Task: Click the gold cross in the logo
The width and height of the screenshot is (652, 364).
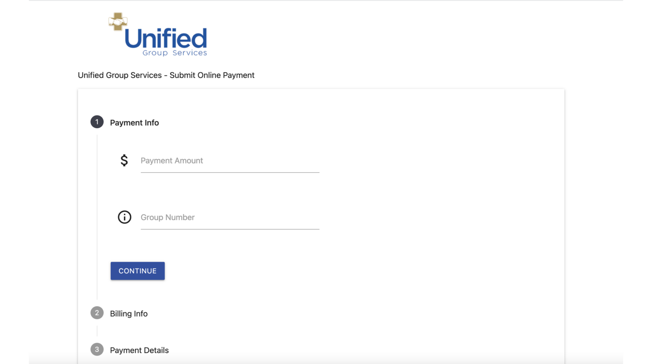Action: pyautogui.click(x=118, y=22)
